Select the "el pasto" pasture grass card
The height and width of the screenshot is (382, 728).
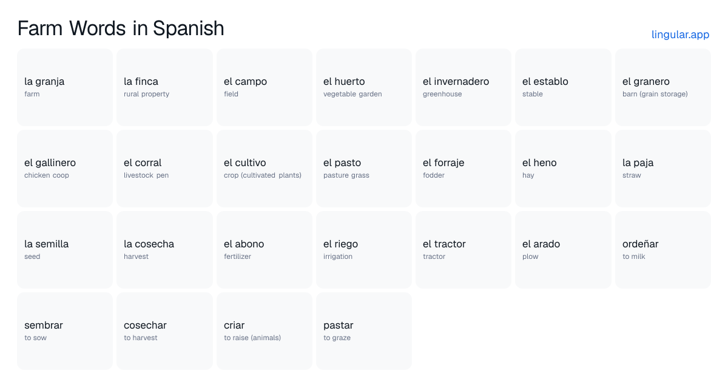(364, 169)
